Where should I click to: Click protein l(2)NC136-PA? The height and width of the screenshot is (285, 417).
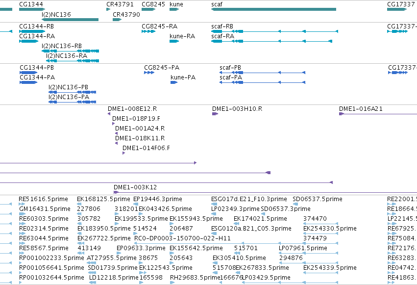click(73, 102)
